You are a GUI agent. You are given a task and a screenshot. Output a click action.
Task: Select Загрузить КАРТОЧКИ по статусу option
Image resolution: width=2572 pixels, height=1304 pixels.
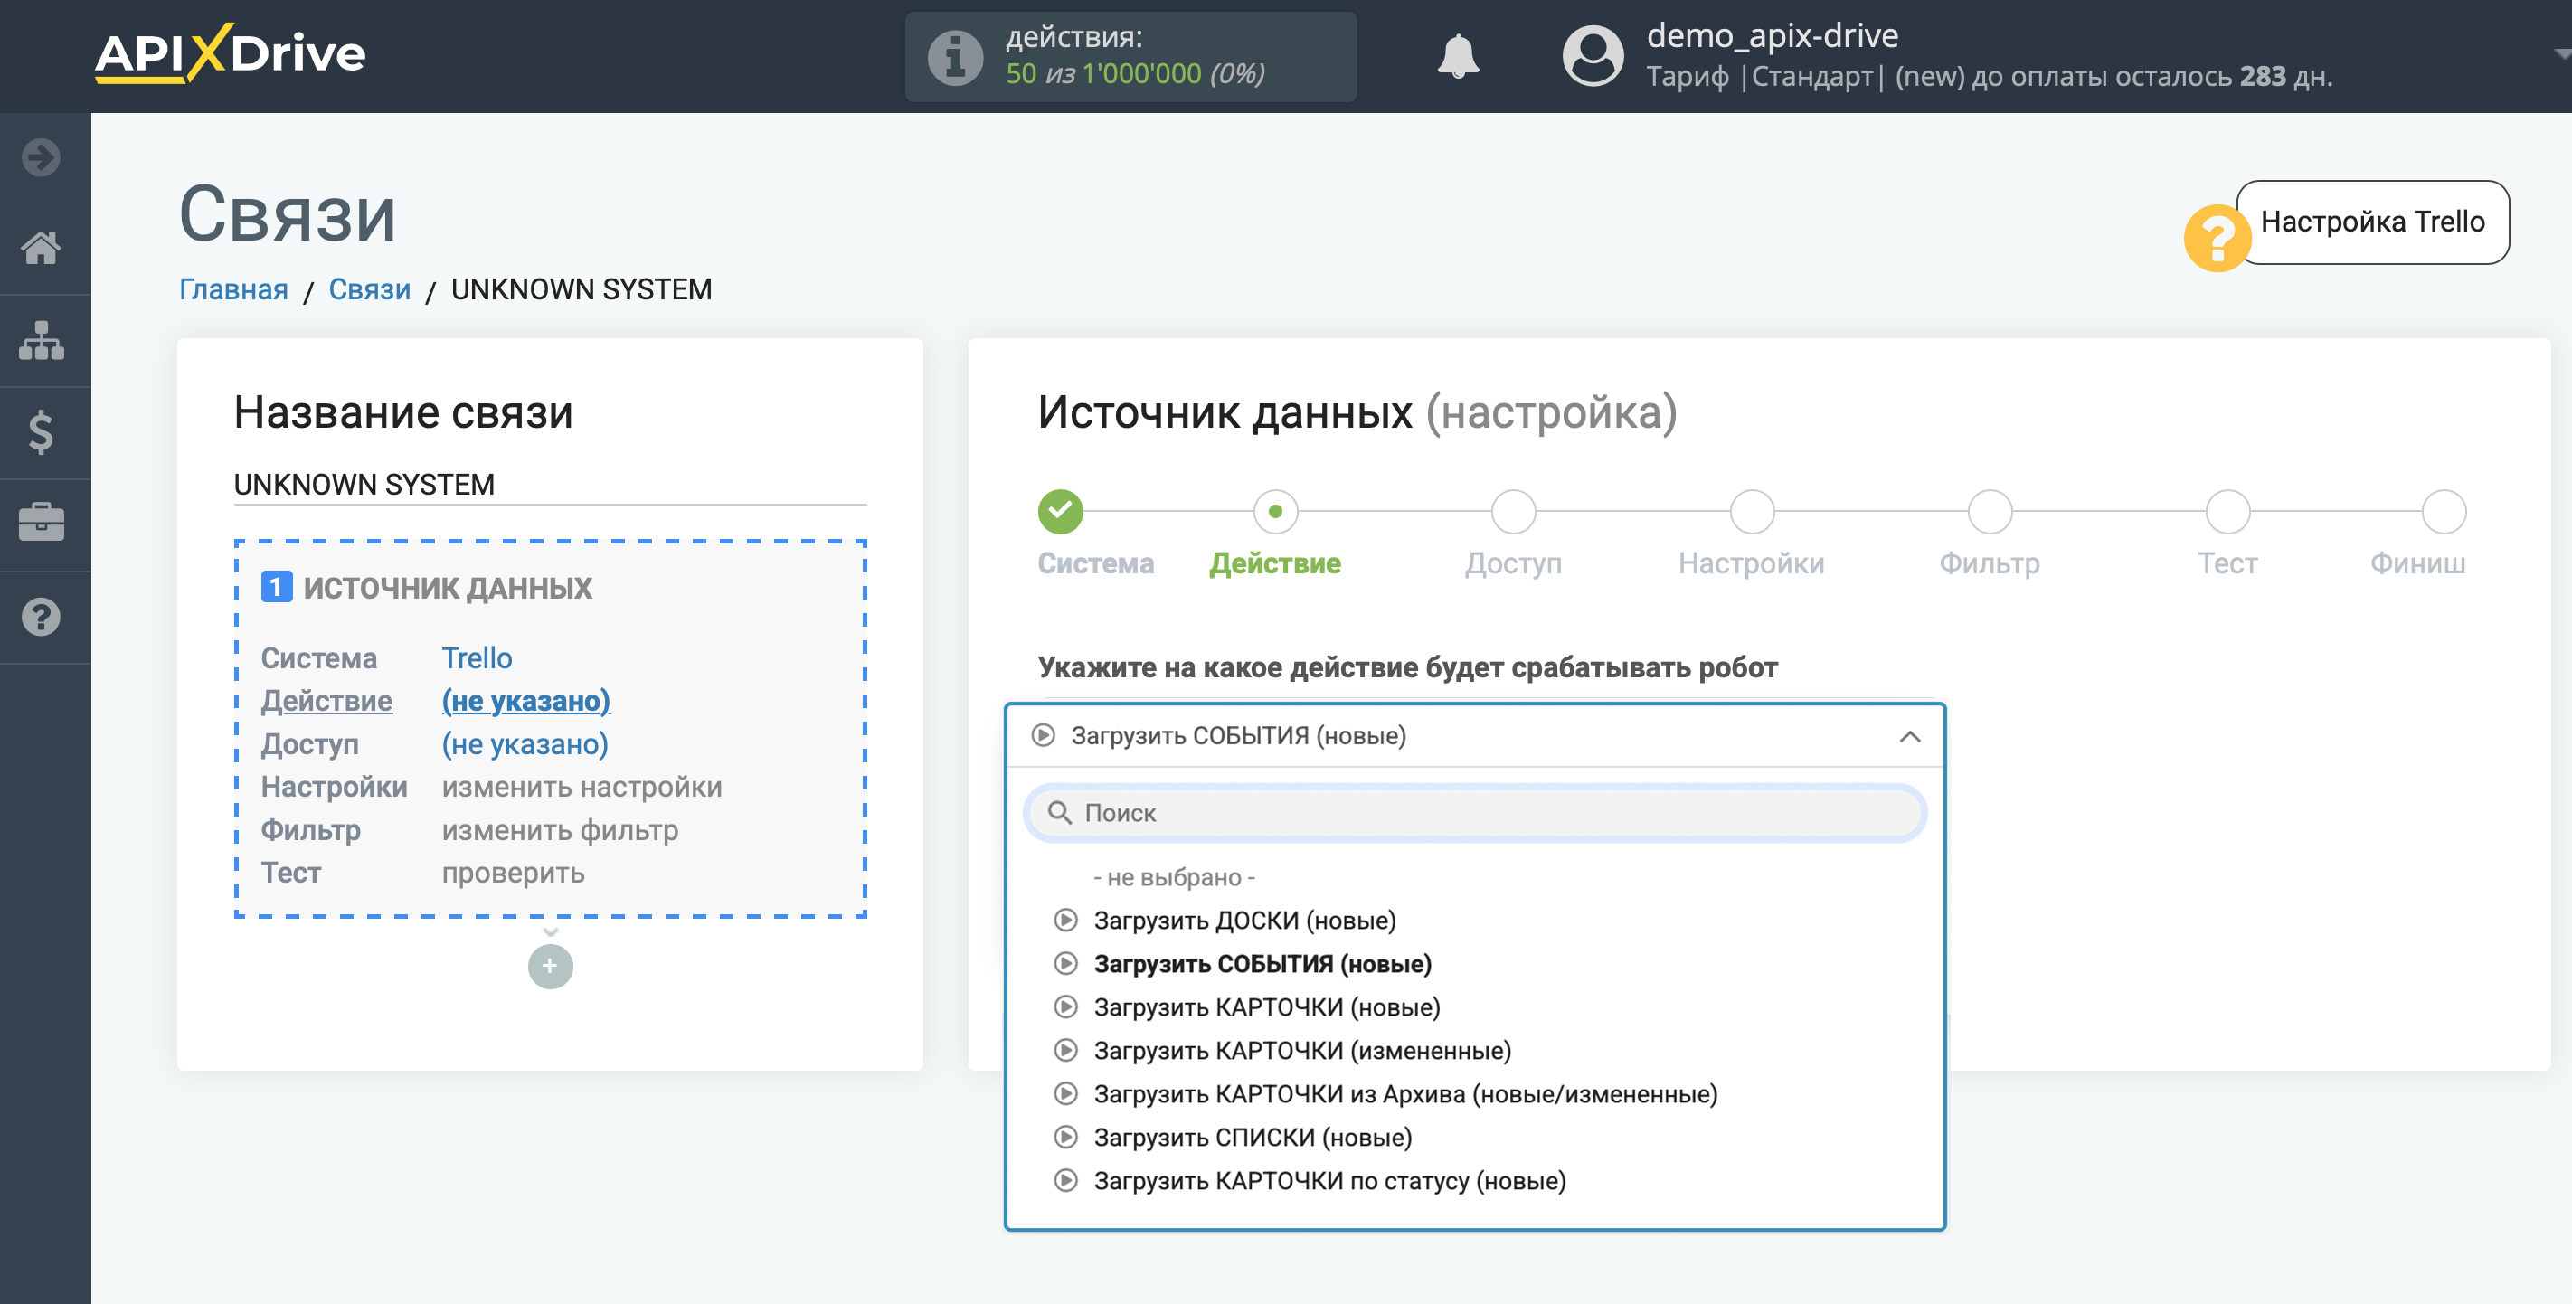point(1329,1181)
